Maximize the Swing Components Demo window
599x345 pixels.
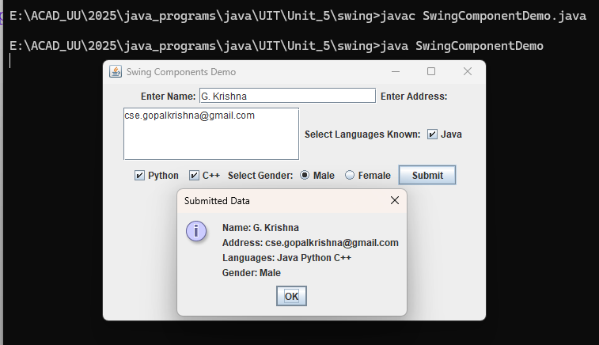[431, 71]
